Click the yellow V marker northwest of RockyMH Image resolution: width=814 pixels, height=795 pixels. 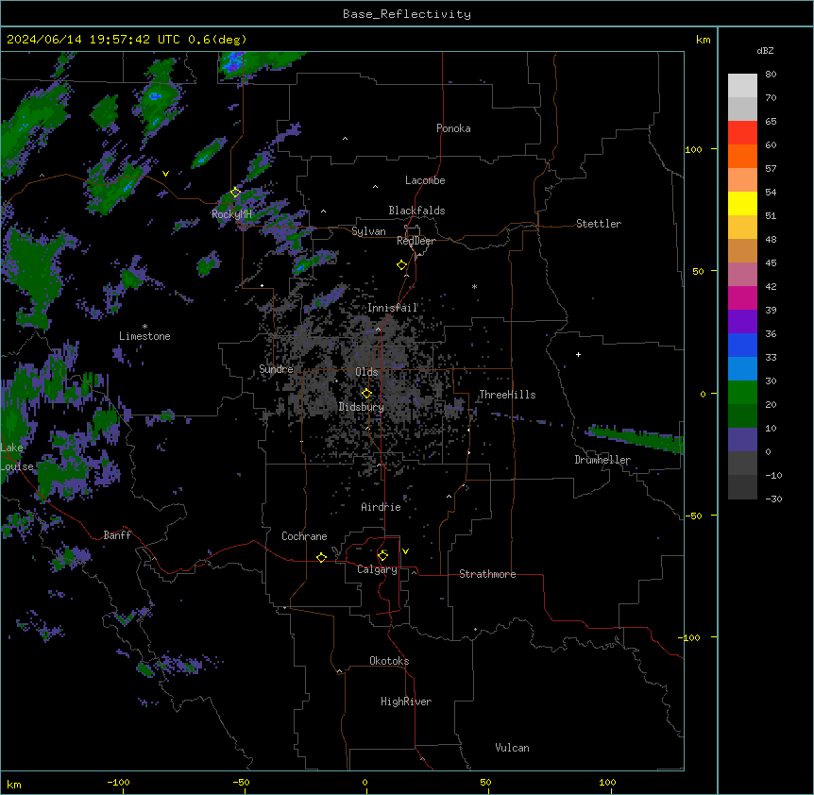165,174
